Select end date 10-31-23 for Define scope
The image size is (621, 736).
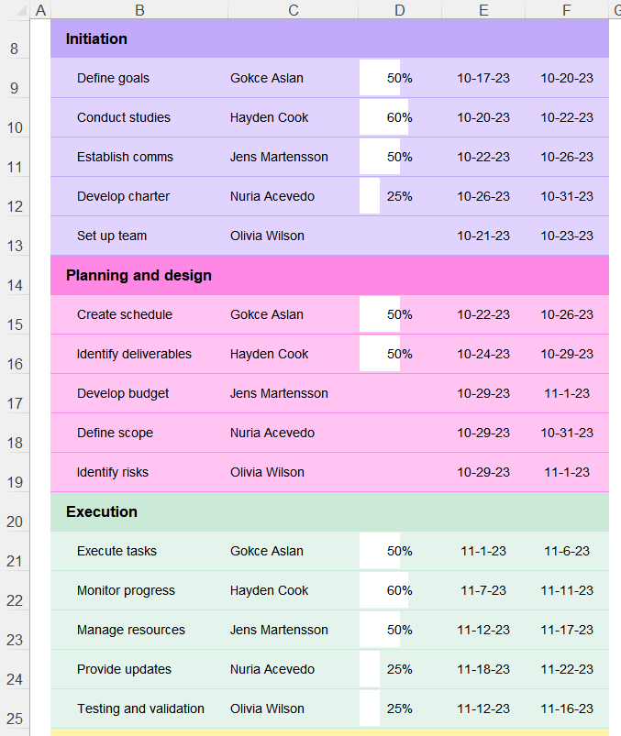click(x=567, y=433)
